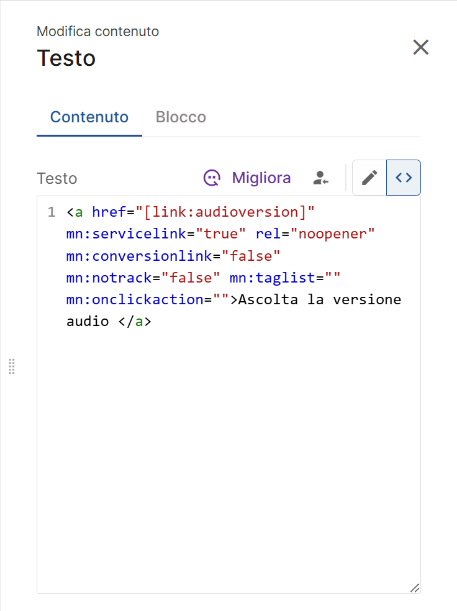This screenshot has height=611, width=457.
Task: Open the person personalization field icon
Action: click(320, 178)
